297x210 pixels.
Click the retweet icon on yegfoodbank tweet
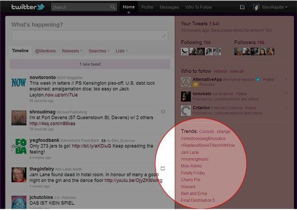pyautogui.click(x=103, y=141)
